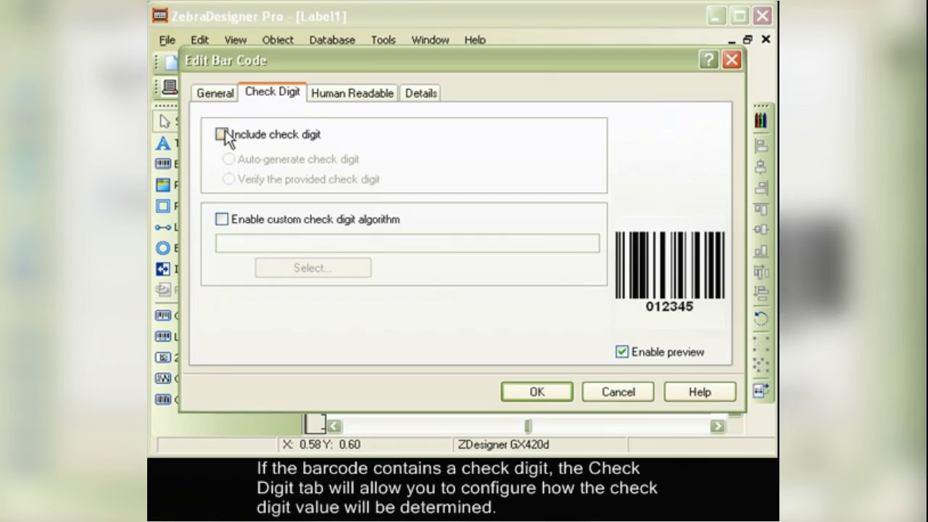Switch to the General tab

(x=215, y=93)
